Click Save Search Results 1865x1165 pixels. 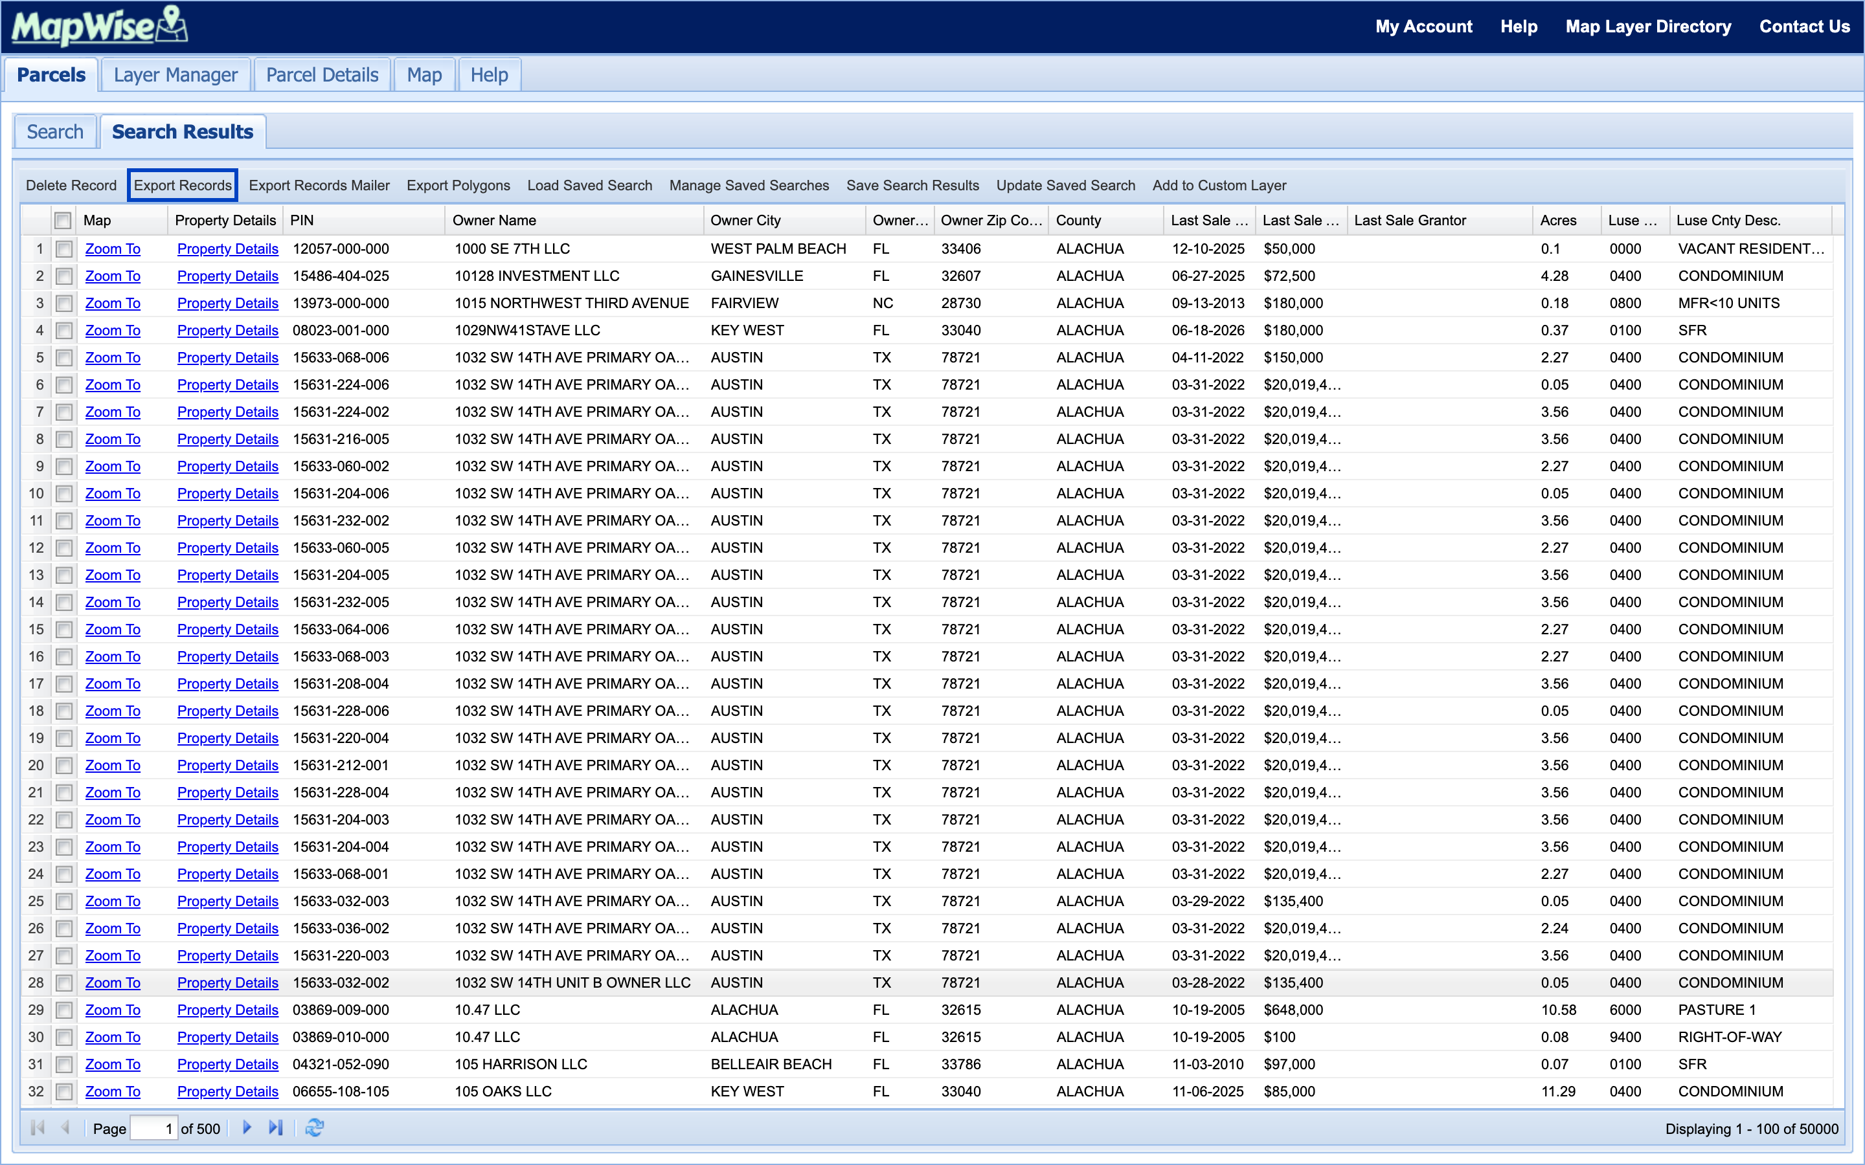coord(912,186)
